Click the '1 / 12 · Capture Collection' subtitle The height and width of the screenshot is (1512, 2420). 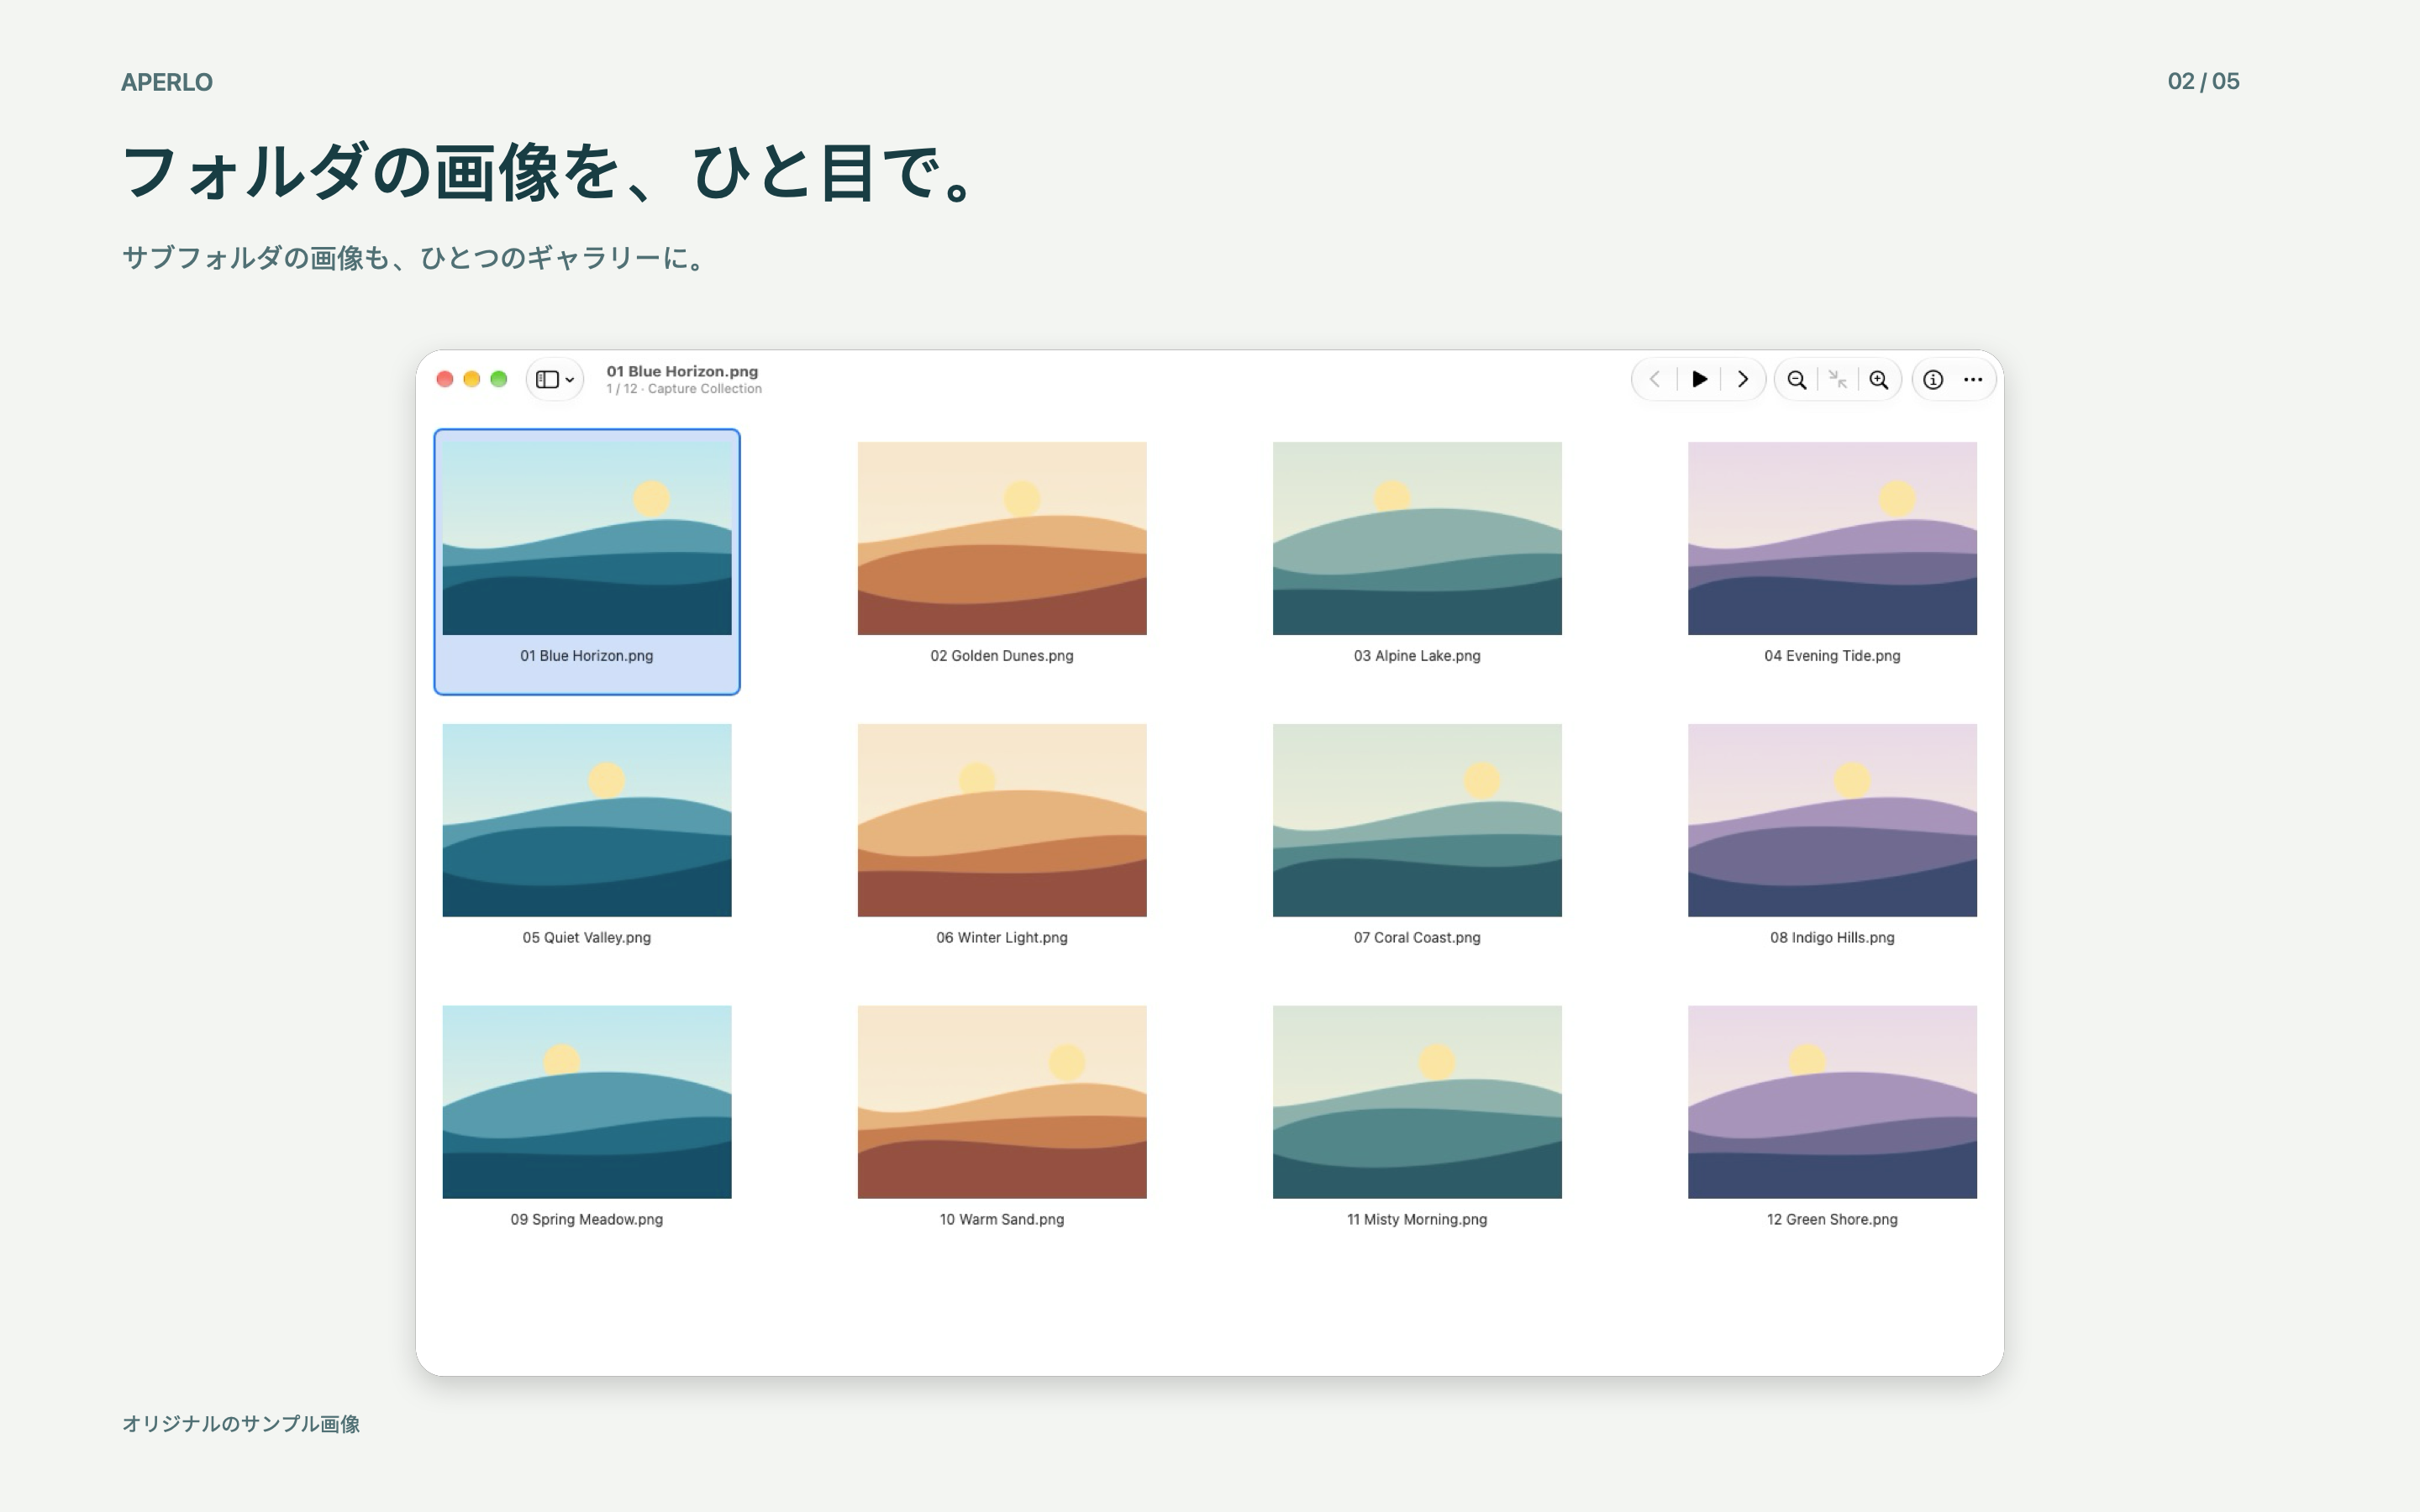(684, 389)
